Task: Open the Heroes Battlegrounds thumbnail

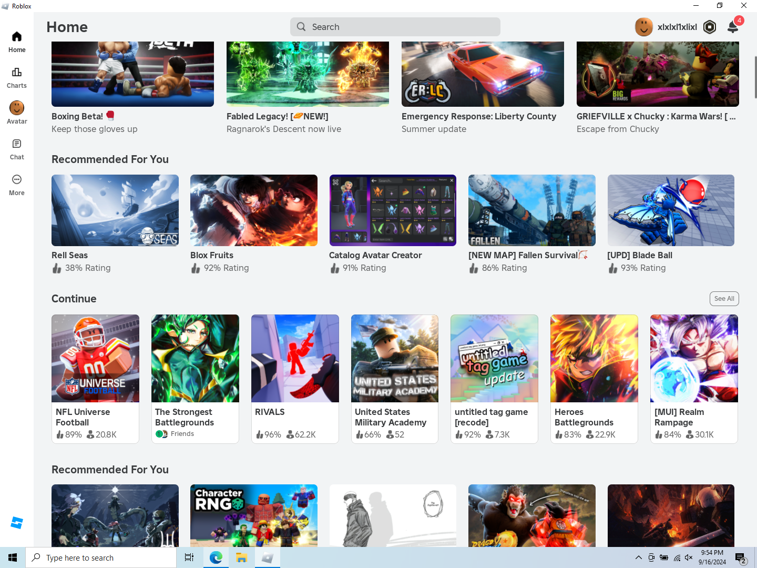Action: (x=594, y=358)
